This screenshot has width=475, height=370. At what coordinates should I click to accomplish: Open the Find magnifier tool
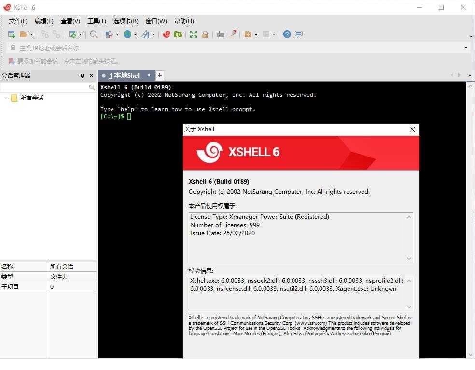[x=94, y=35]
